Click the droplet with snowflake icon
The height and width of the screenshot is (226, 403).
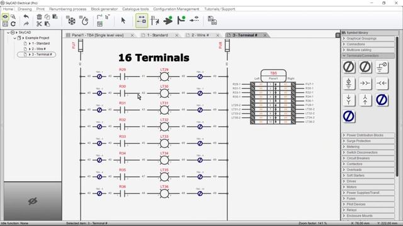click(x=84, y=20)
